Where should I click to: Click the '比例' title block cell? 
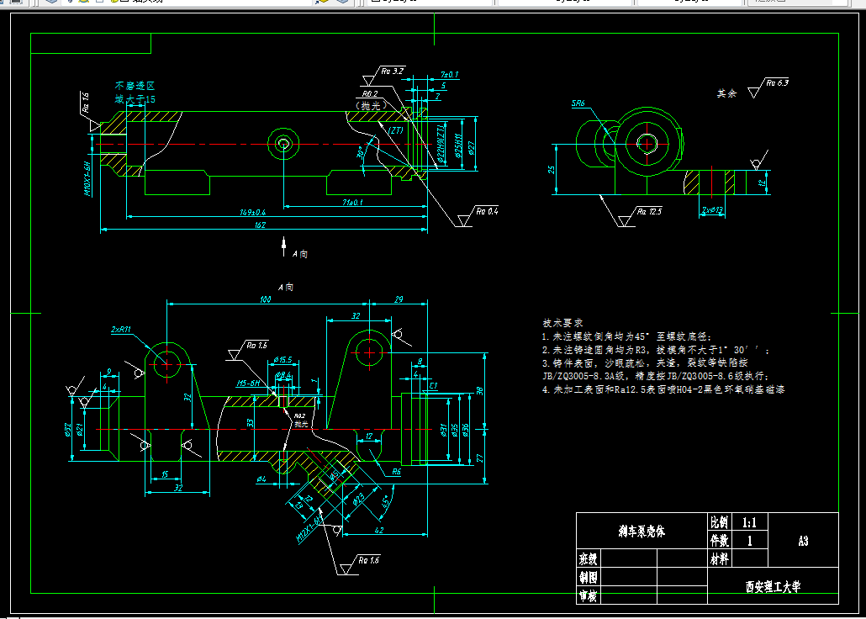coord(720,522)
